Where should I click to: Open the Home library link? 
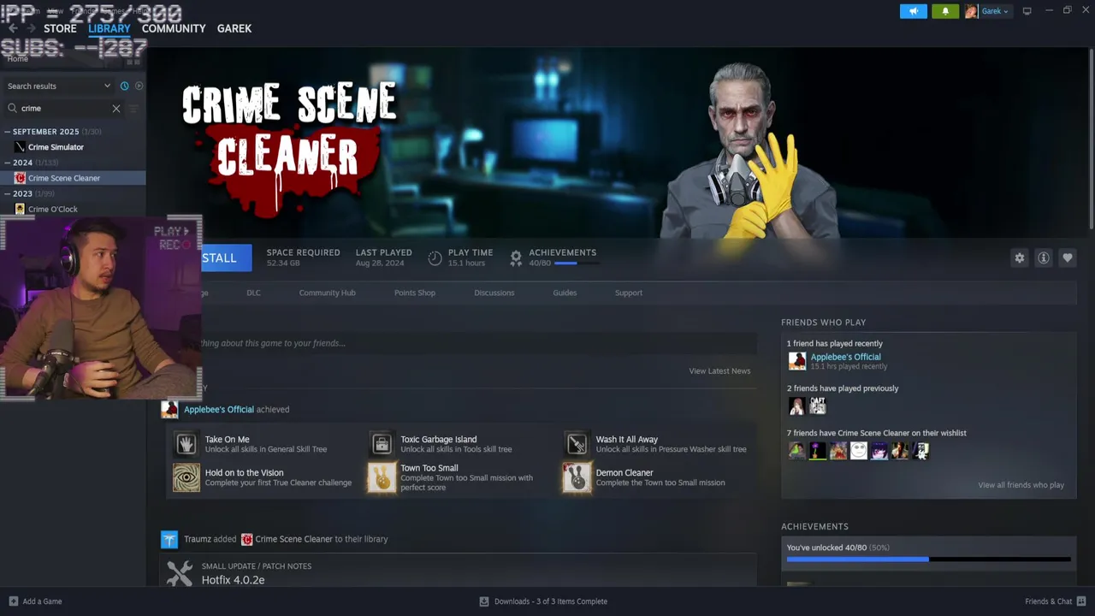point(17,59)
